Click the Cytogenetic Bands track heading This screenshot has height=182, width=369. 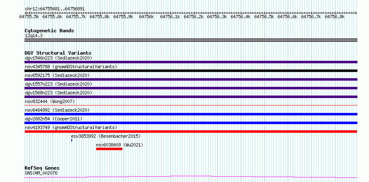click(49, 31)
